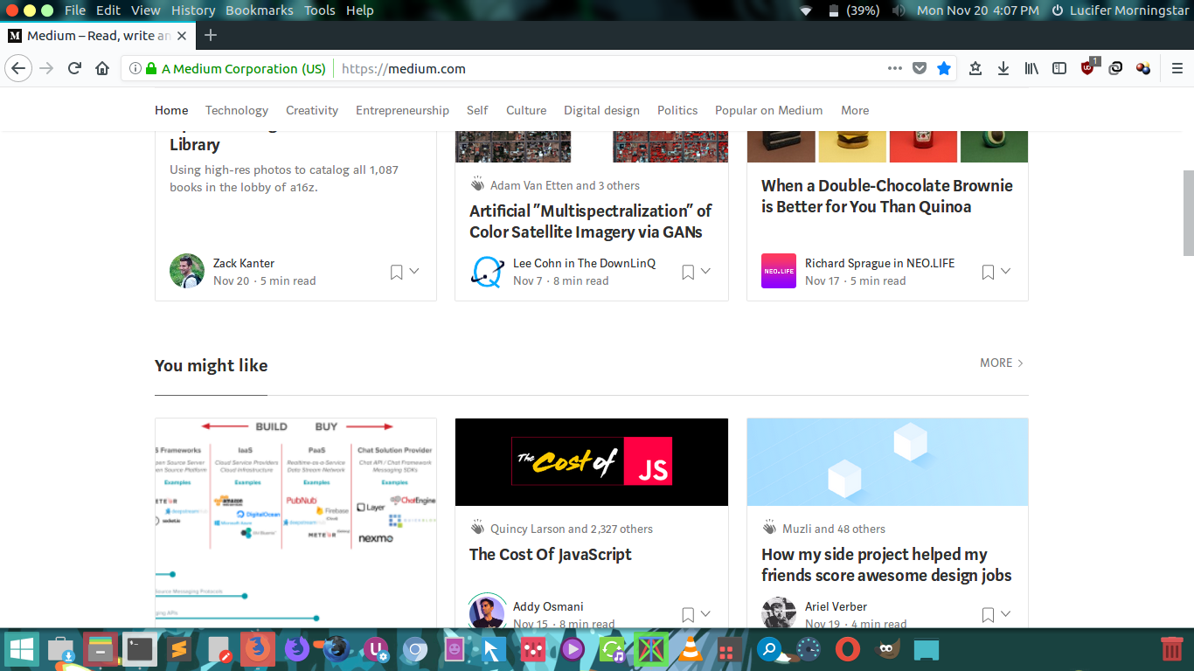Open the terminal from the dock
The width and height of the screenshot is (1194, 671).
click(x=140, y=649)
